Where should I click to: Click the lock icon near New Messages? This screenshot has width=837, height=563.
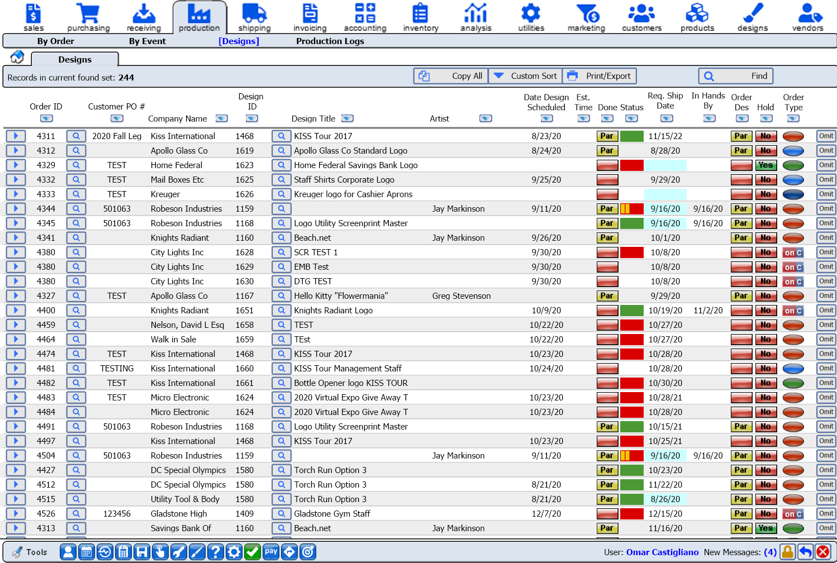[x=787, y=552]
